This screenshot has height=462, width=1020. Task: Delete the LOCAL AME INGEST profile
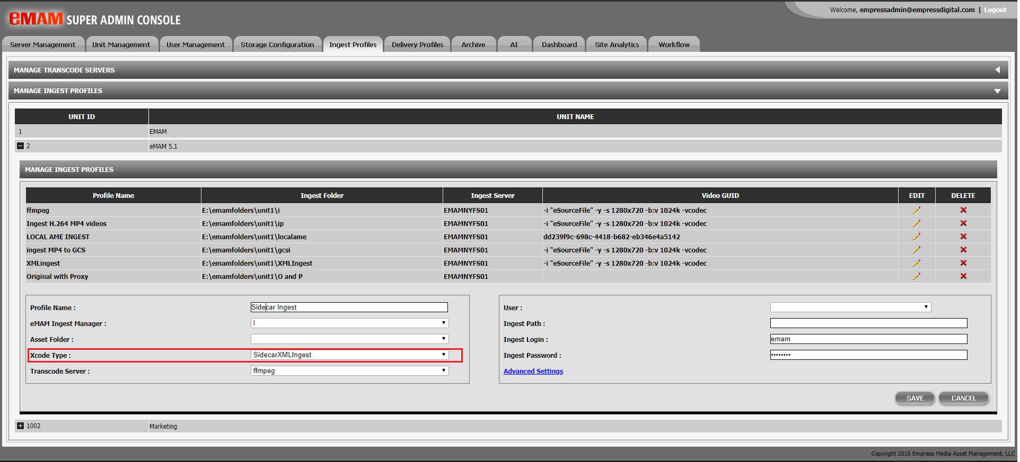pos(963,237)
